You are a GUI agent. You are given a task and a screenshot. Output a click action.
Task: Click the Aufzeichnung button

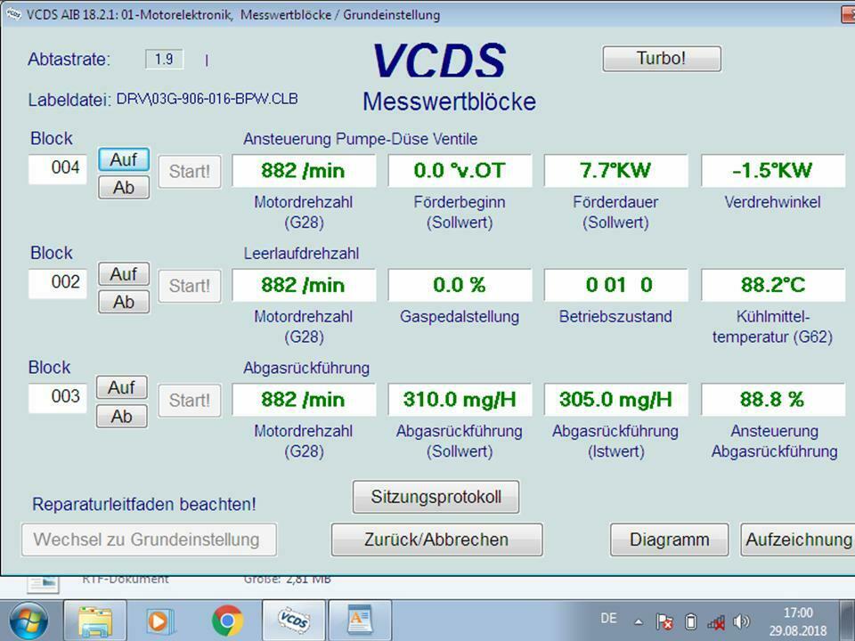tap(798, 540)
